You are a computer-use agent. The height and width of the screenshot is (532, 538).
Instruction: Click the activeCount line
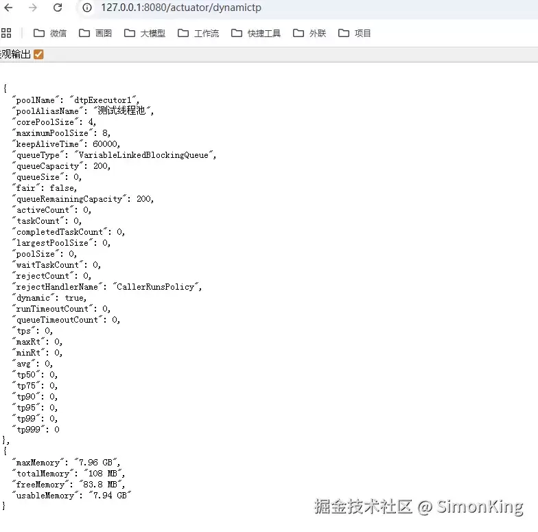pyautogui.click(x=51, y=210)
